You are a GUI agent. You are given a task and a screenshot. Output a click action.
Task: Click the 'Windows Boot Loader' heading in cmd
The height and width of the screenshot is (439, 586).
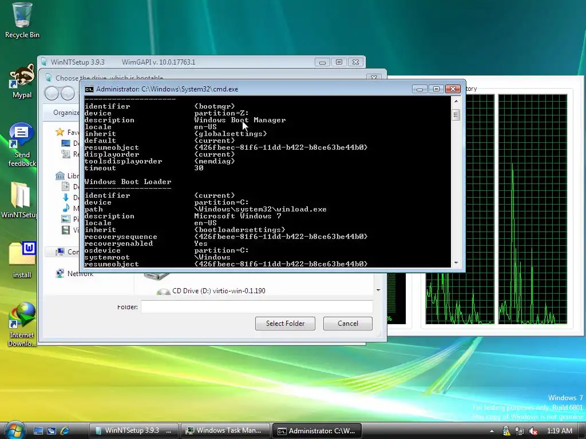(128, 182)
